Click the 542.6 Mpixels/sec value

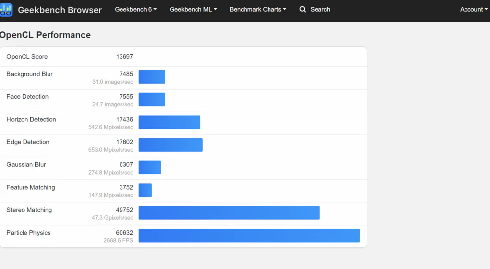(111, 127)
